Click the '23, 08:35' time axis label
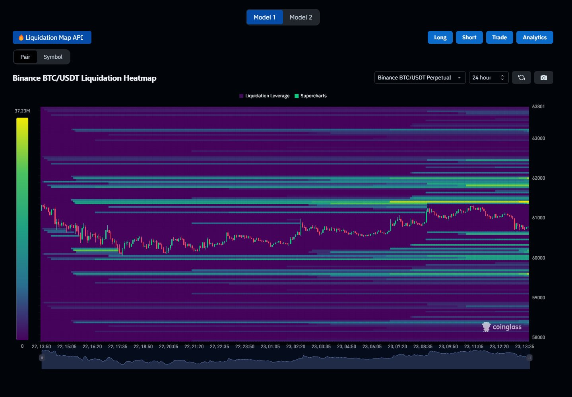Image resolution: width=572 pixels, height=397 pixels. point(423,347)
